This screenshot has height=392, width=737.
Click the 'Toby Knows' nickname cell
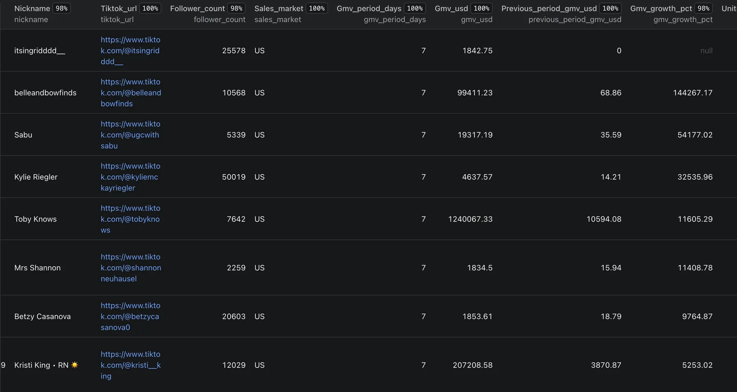pos(36,220)
